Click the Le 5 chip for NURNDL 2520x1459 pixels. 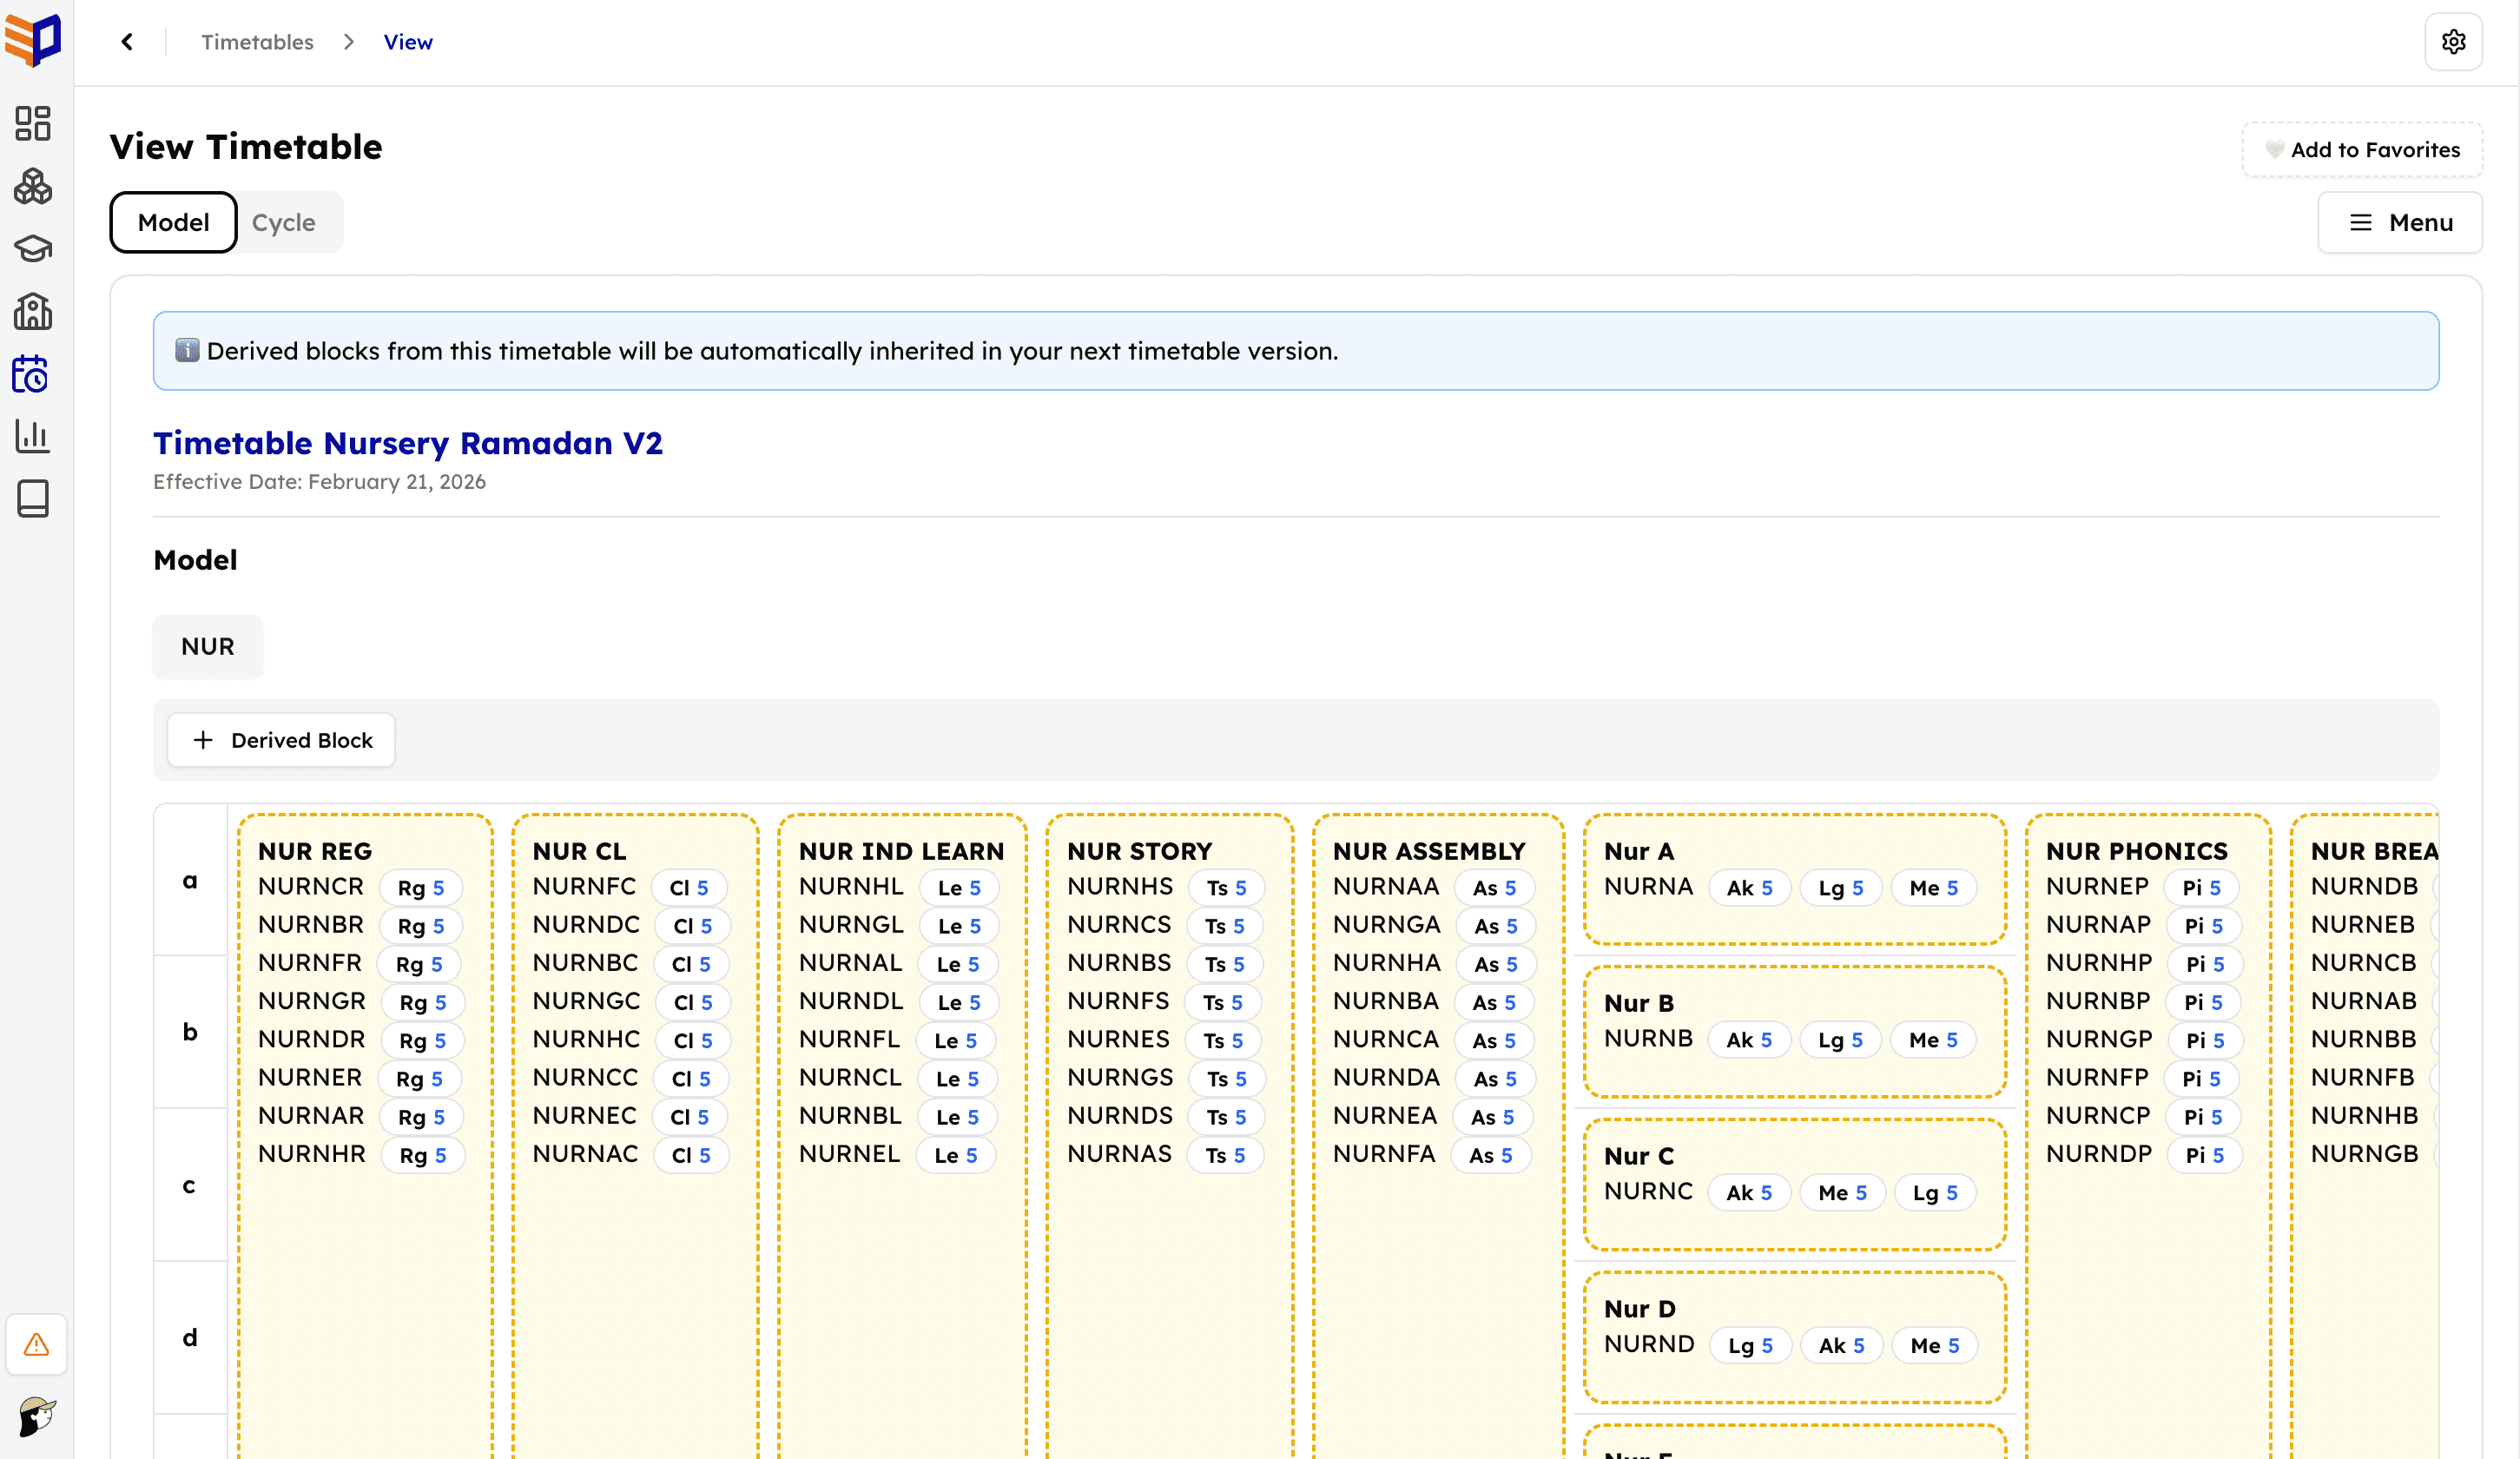959,1002
